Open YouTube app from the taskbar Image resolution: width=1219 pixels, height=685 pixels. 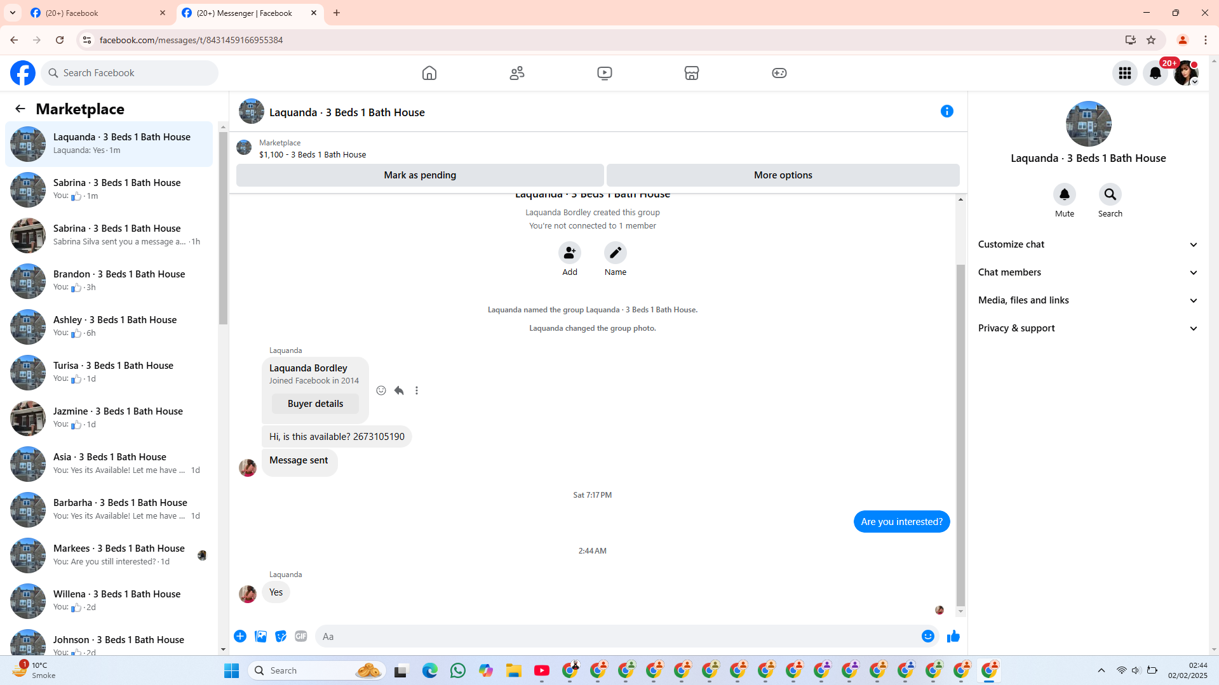click(x=542, y=670)
